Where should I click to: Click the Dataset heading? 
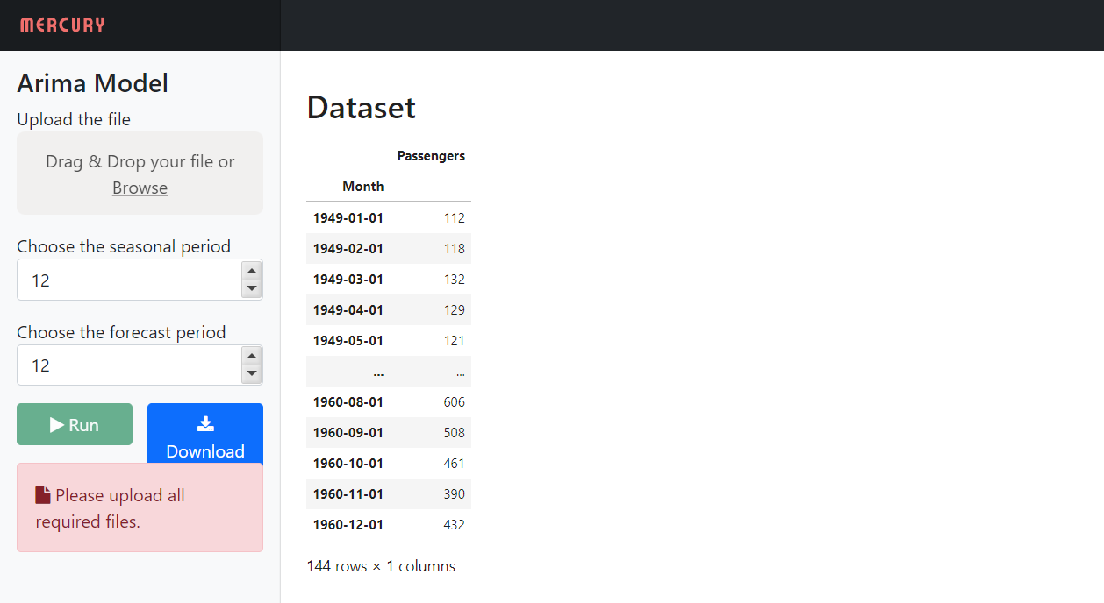[x=361, y=108]
